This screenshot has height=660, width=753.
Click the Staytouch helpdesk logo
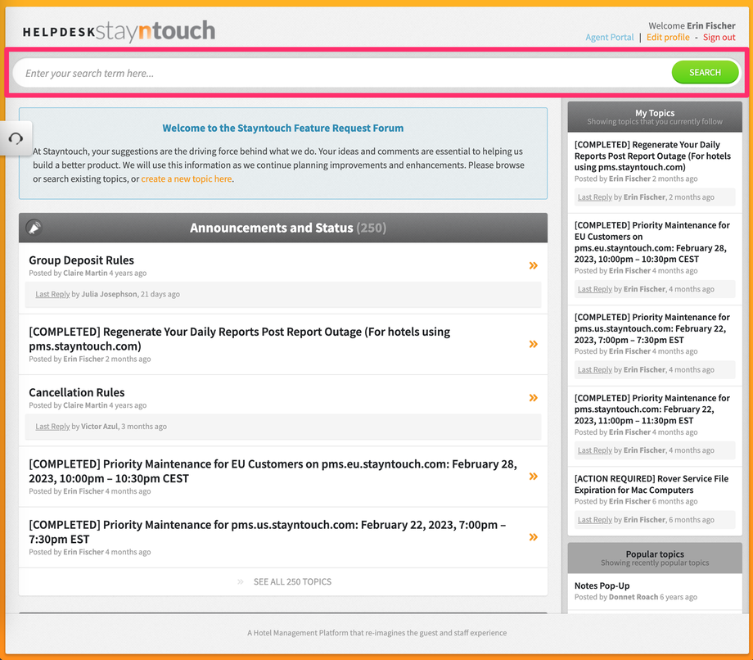pyautogui.click(x=119, y=31)
